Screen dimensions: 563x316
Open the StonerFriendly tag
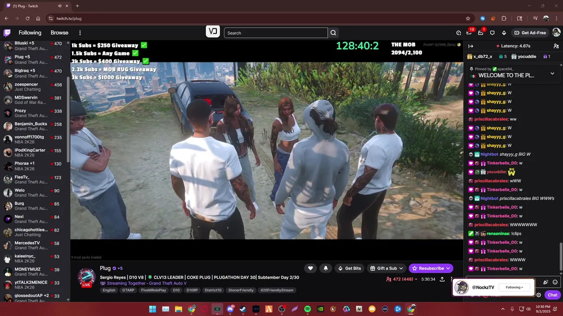tap(241, 290)
